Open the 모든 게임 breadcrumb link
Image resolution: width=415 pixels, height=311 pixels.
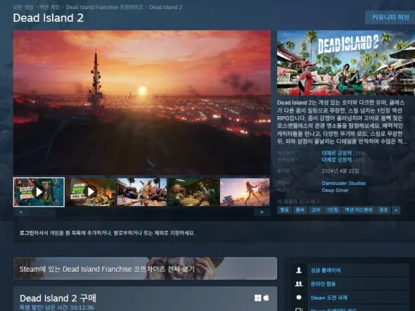(23, 7)
